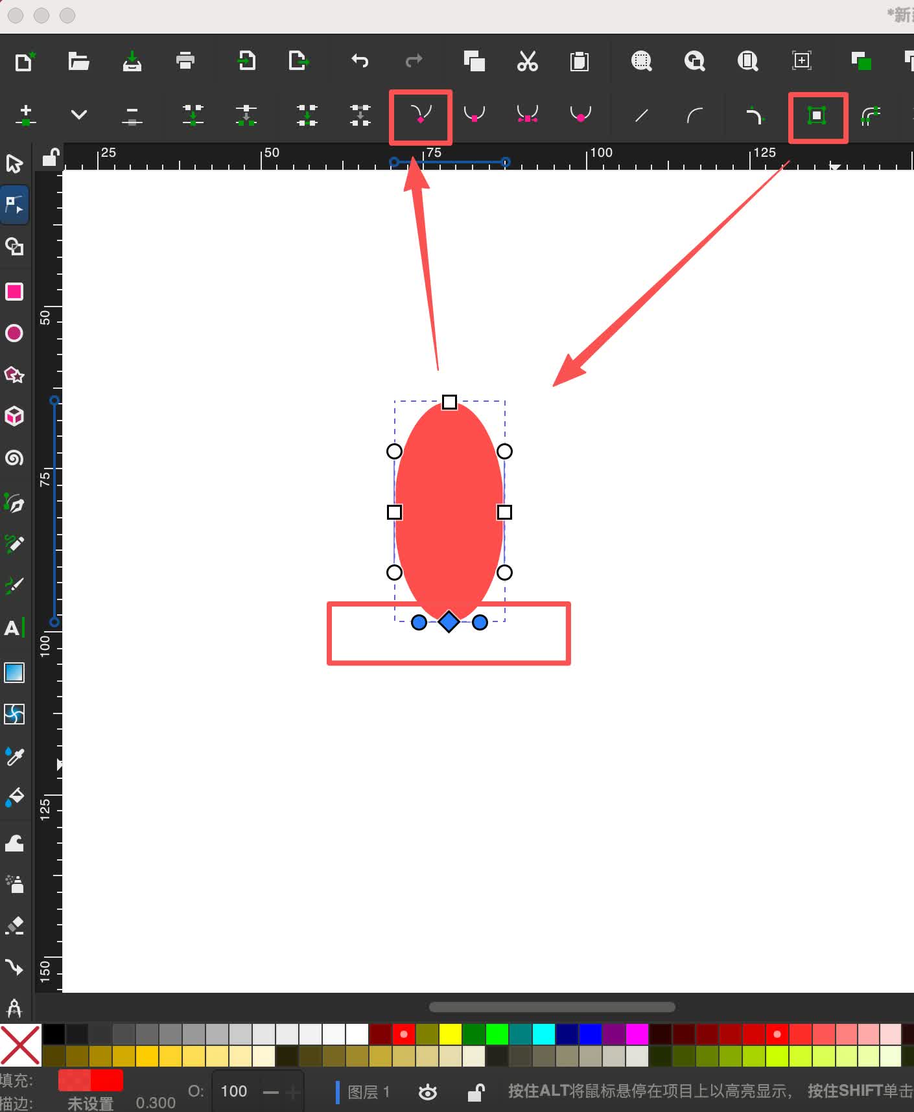This screenshot has width=914, height=1112.
Task: Open the 图层 1 layer selector
Action: point(368,1092)
